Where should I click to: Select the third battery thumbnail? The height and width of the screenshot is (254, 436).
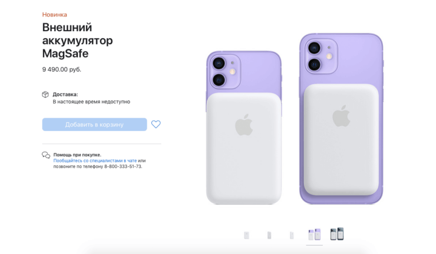pos(292,235)
